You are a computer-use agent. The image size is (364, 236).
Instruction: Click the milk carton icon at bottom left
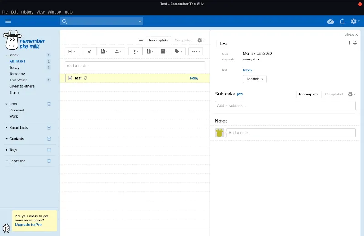6,228
